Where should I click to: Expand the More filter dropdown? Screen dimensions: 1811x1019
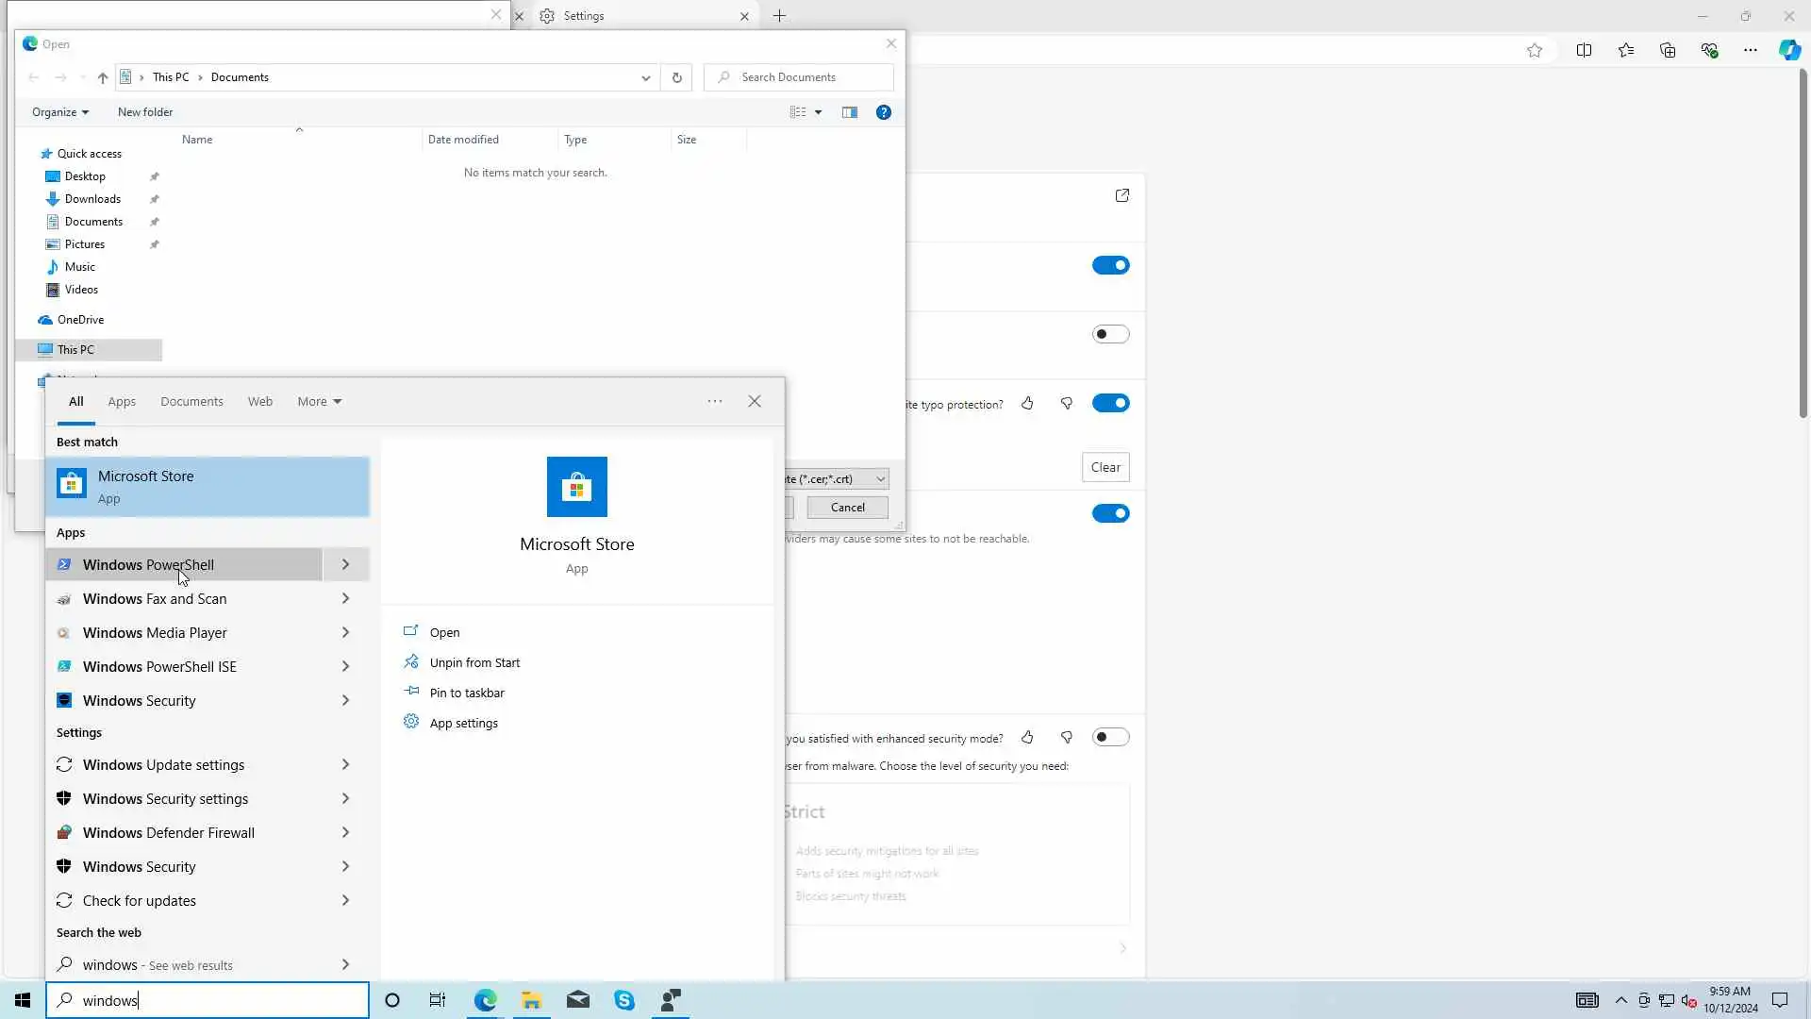[x=319, y=402]
